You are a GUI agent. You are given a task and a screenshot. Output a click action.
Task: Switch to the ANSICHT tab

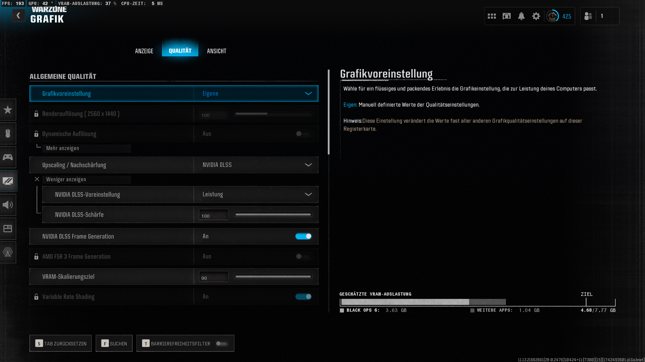[x=216, y=51]
